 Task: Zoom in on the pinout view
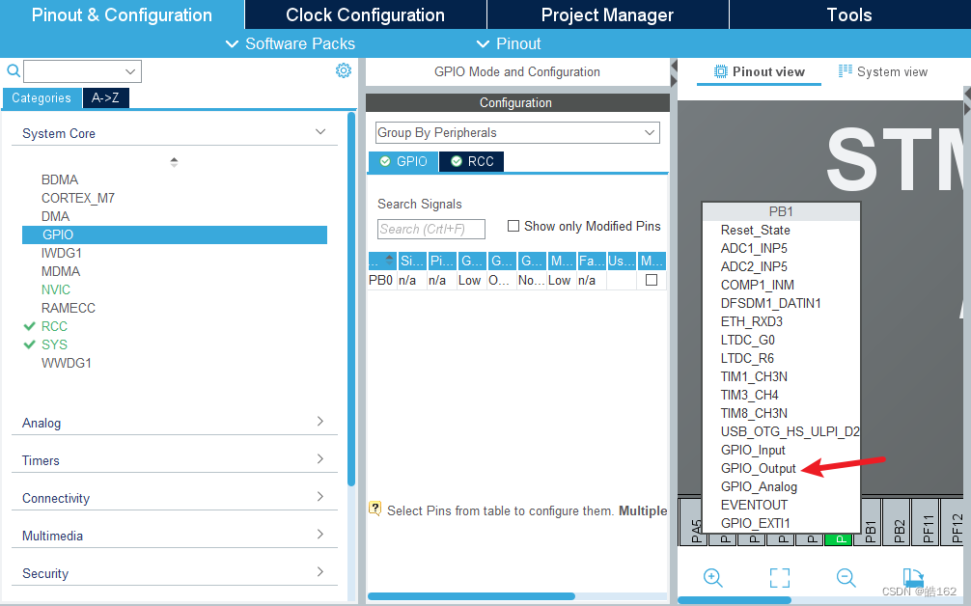pyautogui.click(x=712, y=577)
